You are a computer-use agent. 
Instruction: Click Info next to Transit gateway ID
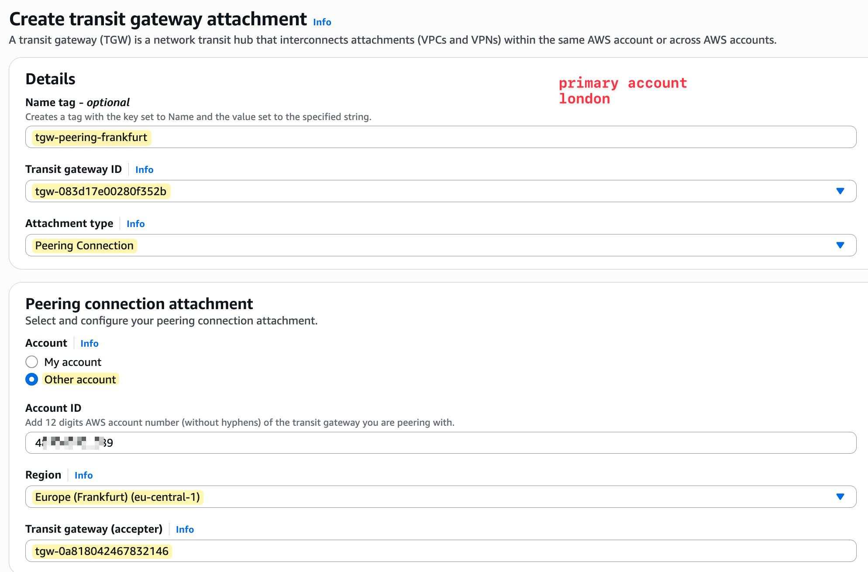(x=144, y=169)
